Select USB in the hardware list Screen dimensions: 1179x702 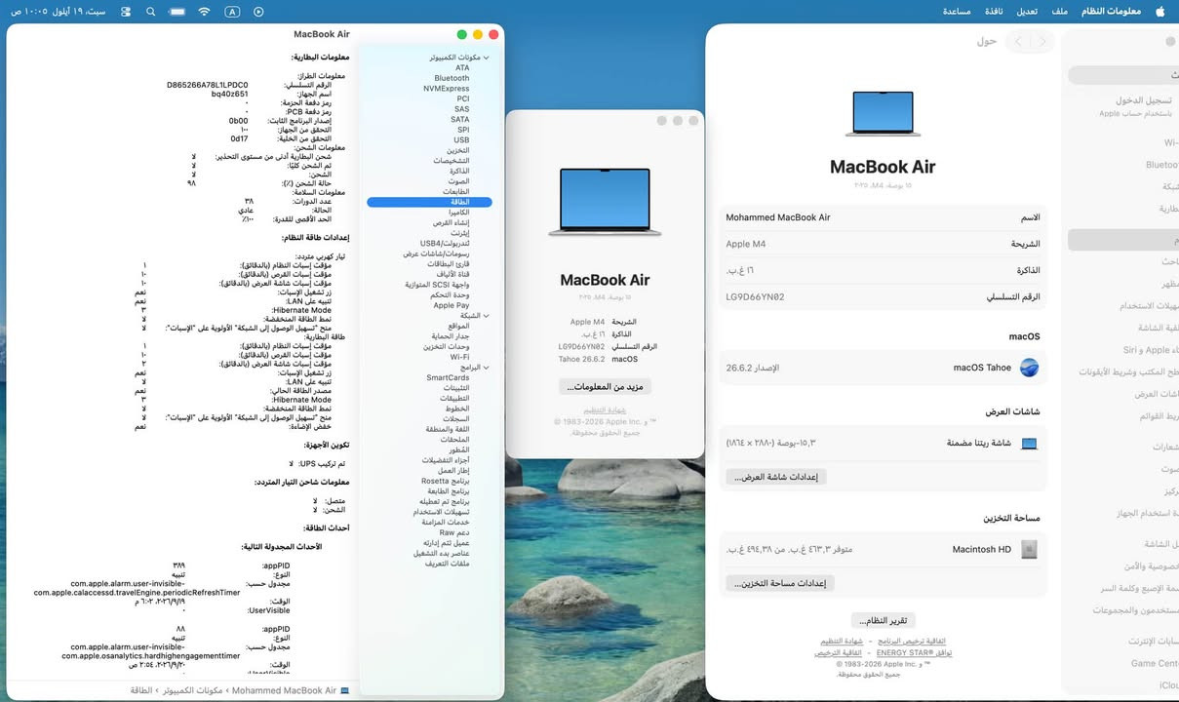pyautogui.click(x=462, y=140)
